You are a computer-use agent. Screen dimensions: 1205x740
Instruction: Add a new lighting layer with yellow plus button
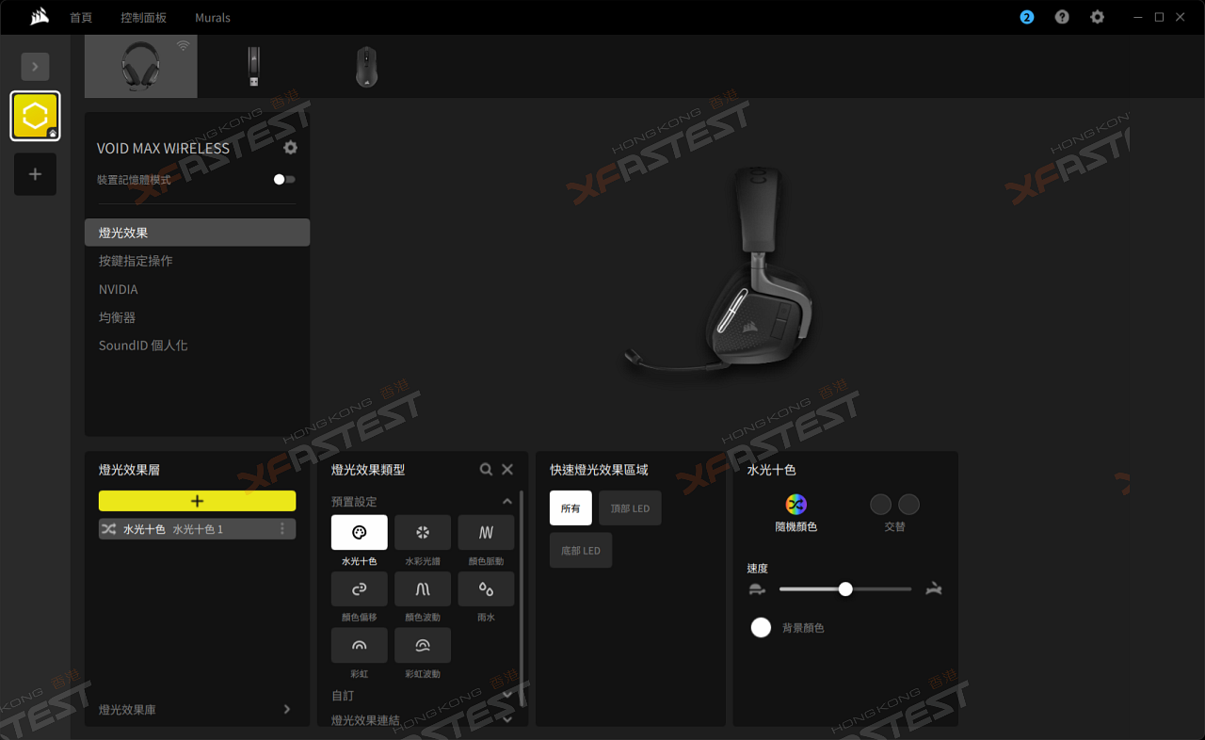197,501
